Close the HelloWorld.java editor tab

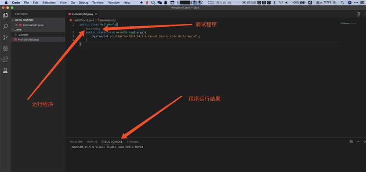[96, 14]
